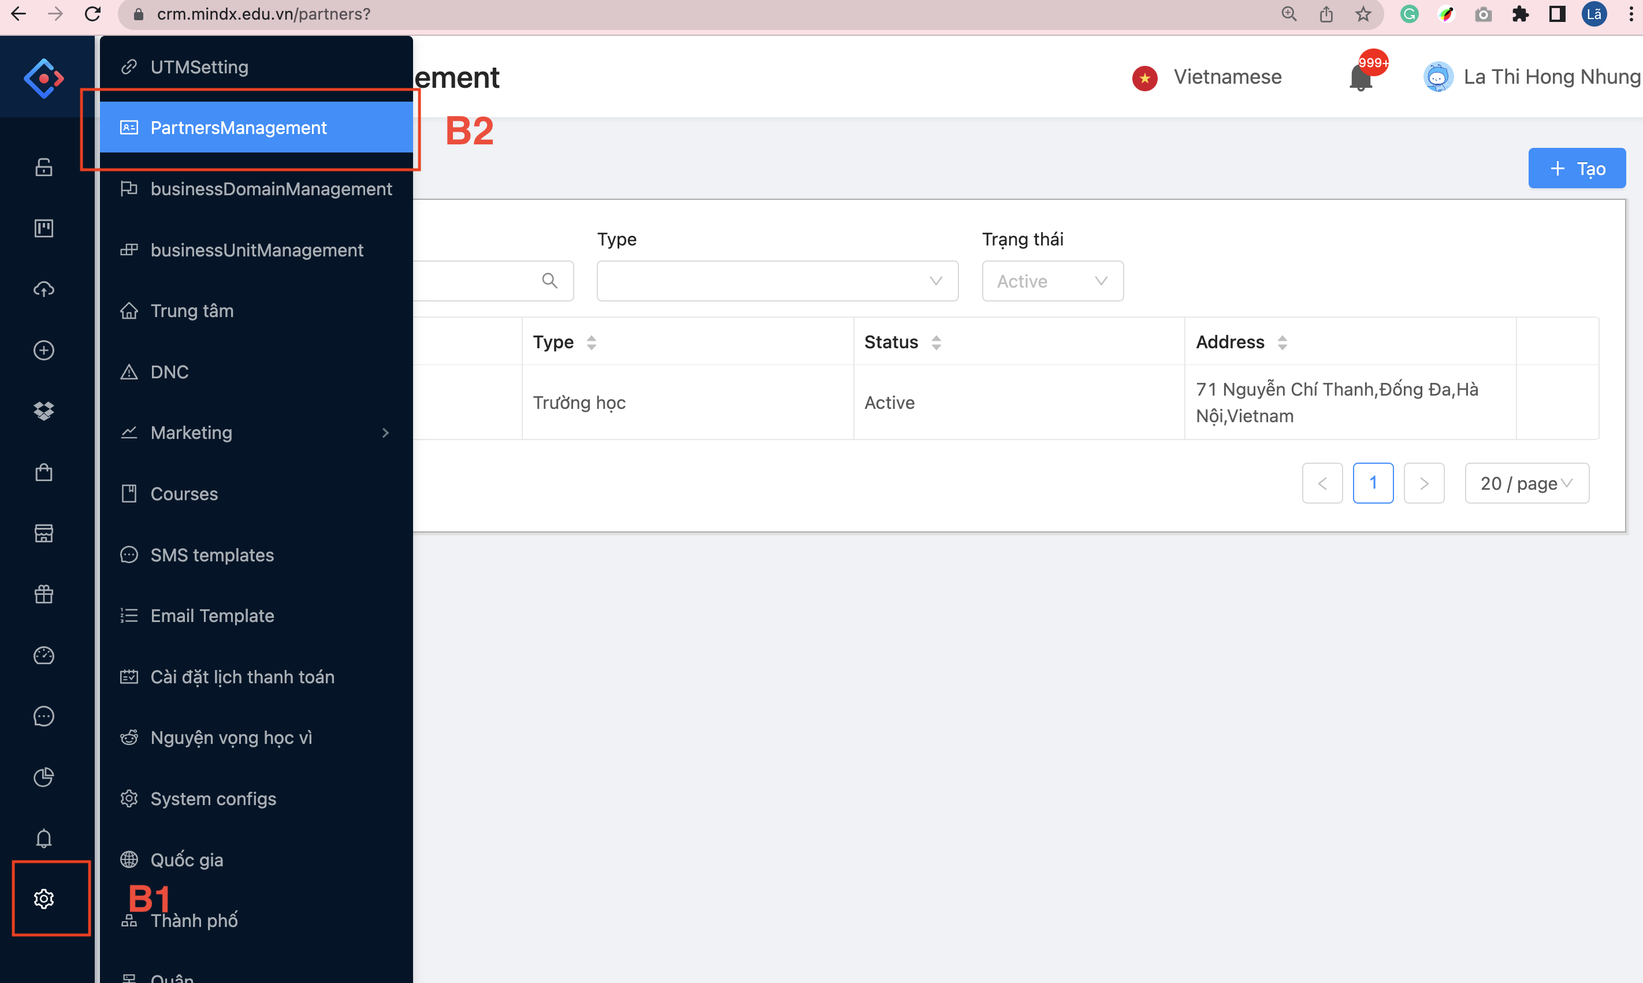
Task: Sort the table by Status column
Action: (x=936, y=342)
